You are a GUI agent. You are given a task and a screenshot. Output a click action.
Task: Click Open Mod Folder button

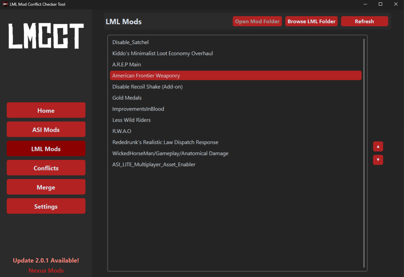click(x=257, y=21)
